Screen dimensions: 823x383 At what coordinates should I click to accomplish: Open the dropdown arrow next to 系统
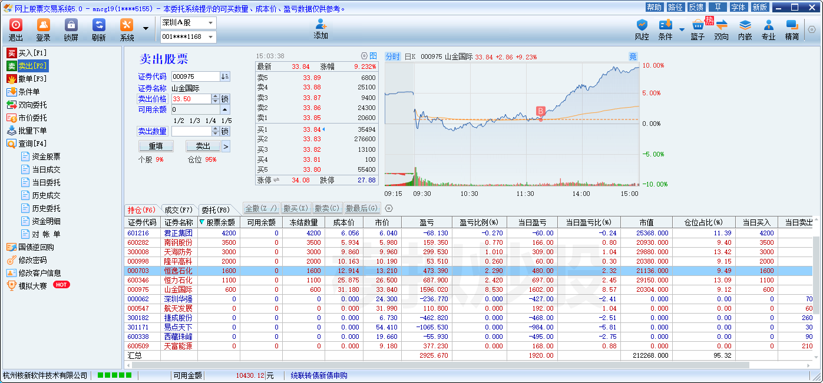point(146,28)
